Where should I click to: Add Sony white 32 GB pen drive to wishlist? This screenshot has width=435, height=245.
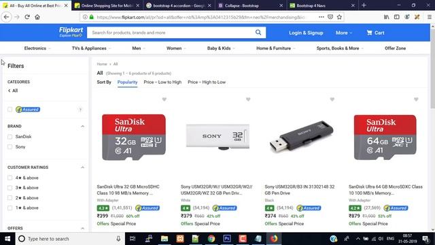248,99
